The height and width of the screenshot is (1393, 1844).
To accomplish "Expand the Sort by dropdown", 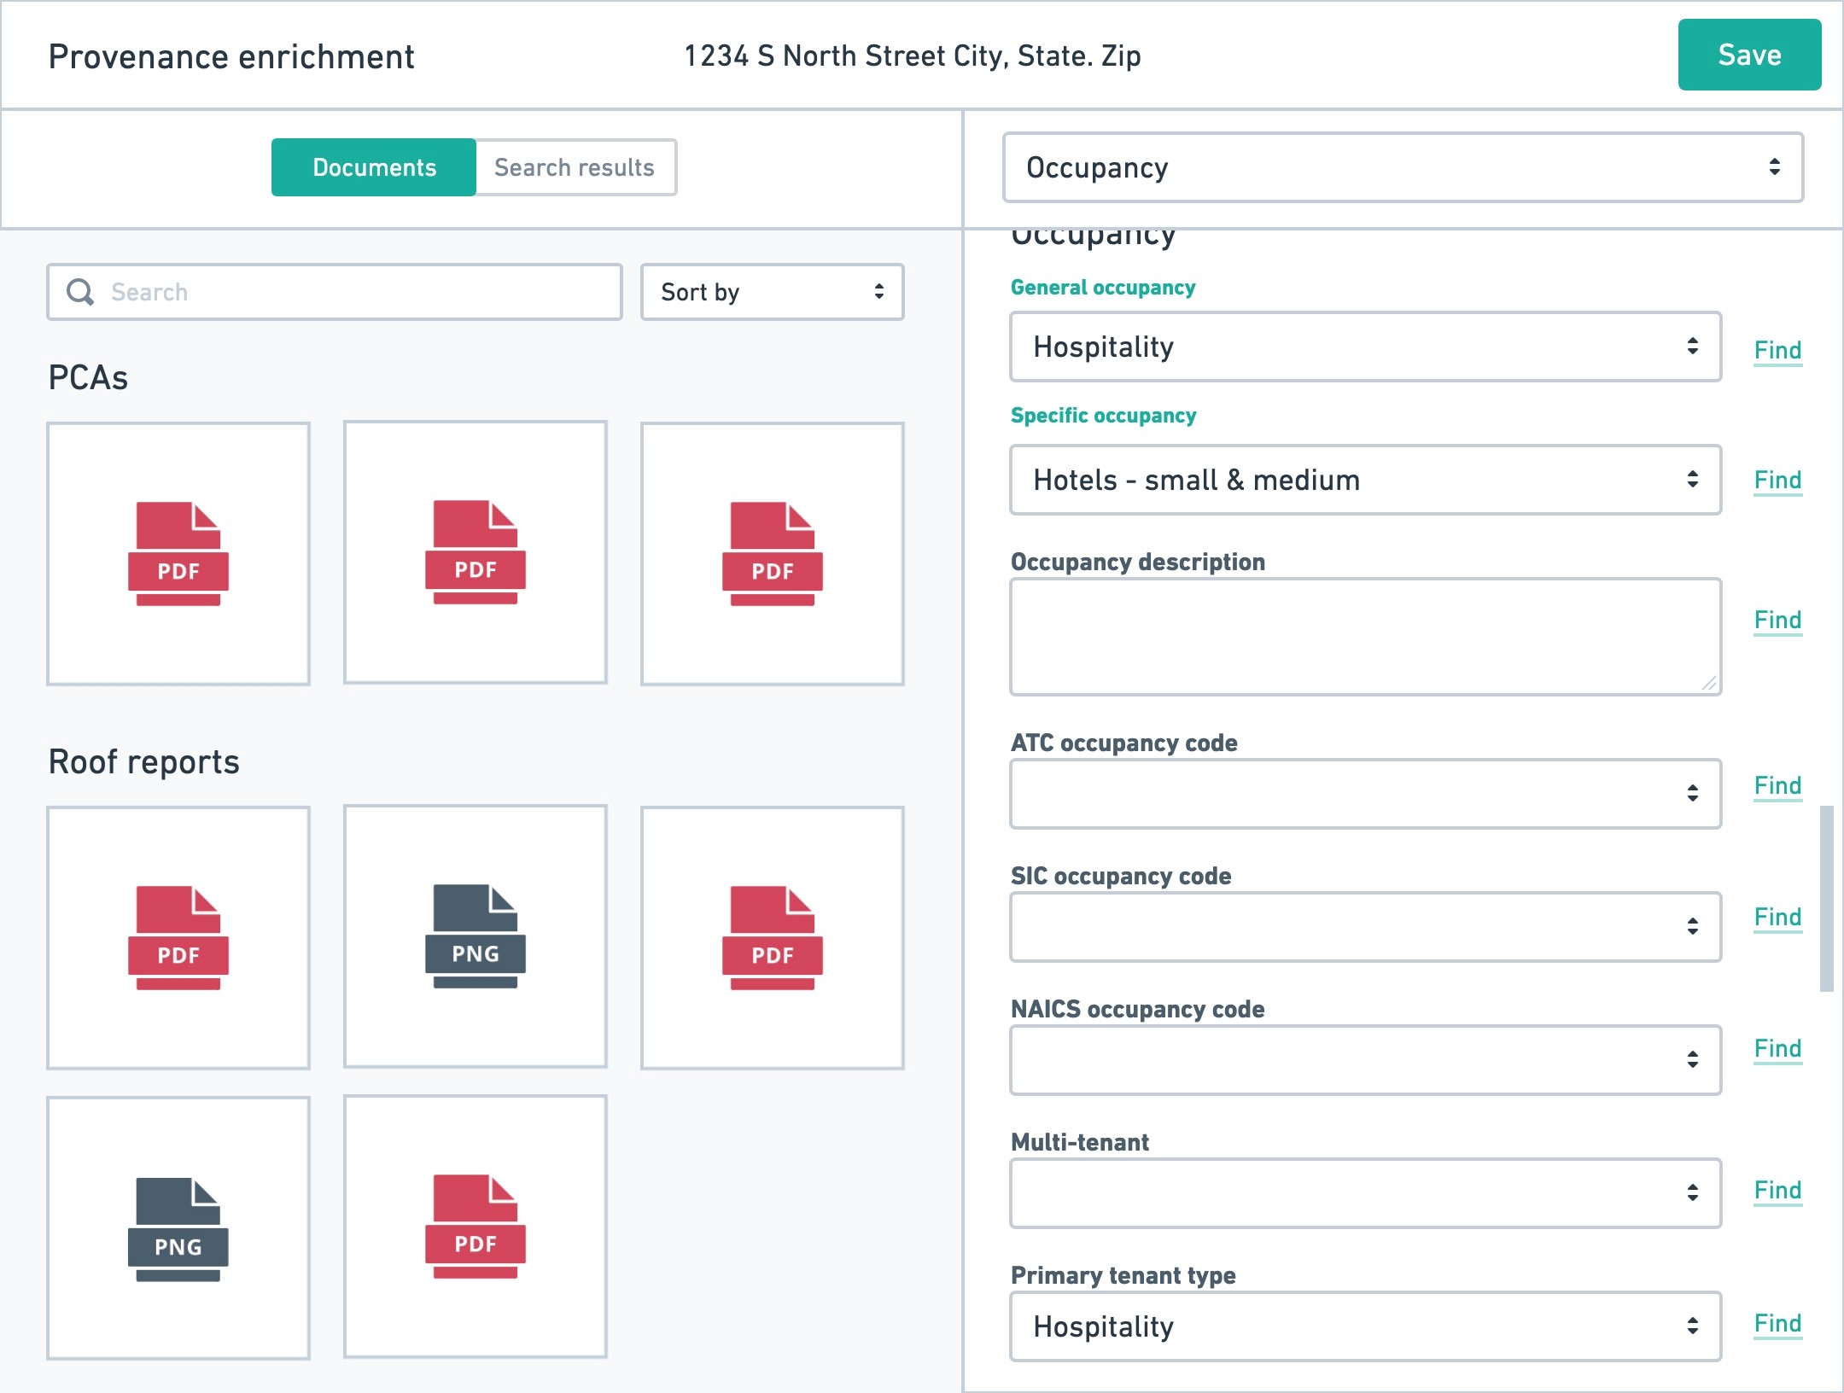I will [x=772, y=292].
